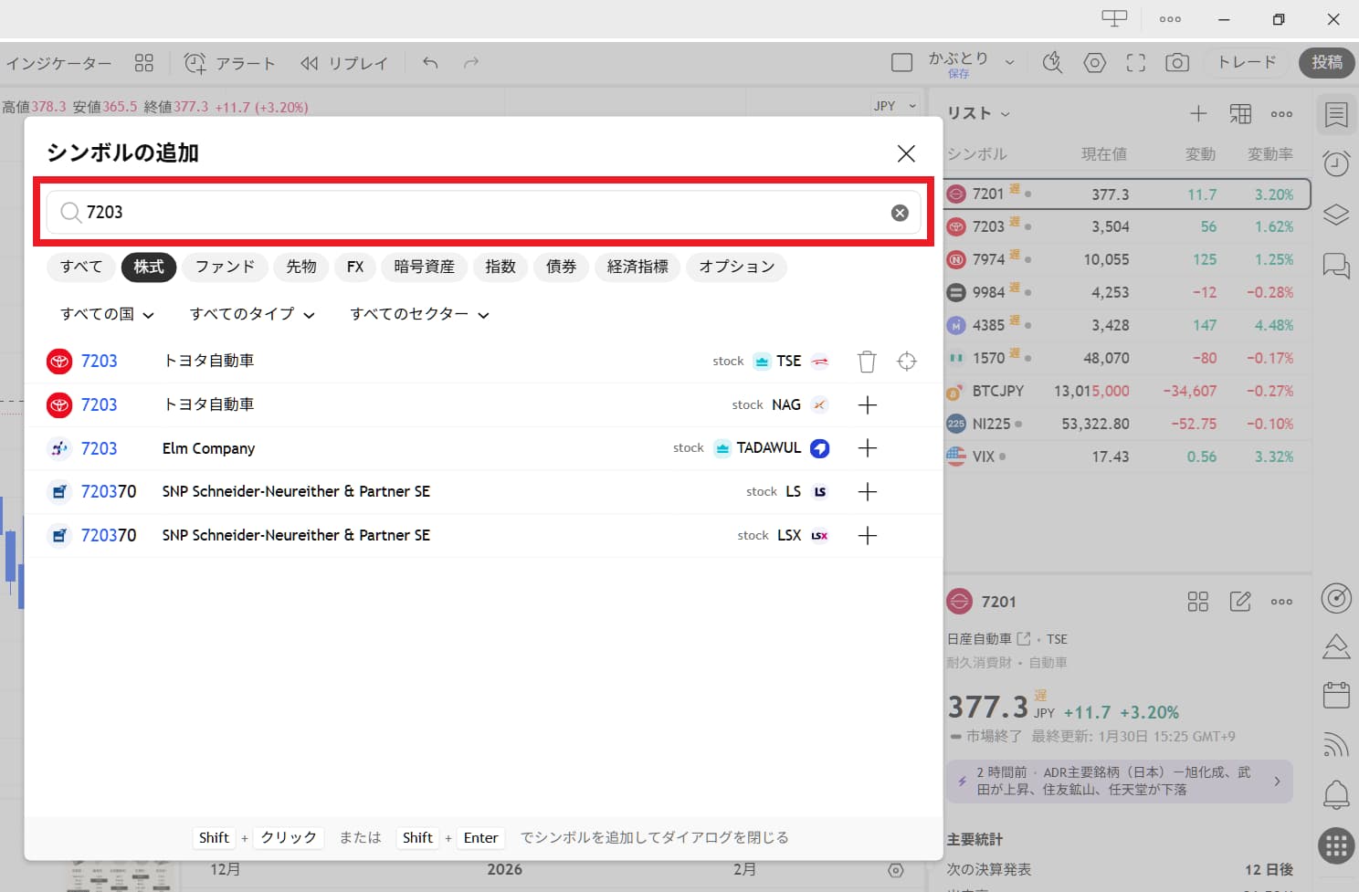Click the 投稿 publish button
Screen dimensions: 1359x892
pyautogui.click(x=1327, y=62)
